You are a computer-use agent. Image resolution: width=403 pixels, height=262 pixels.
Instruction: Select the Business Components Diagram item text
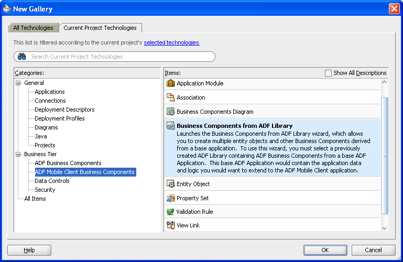pos(215,112)
